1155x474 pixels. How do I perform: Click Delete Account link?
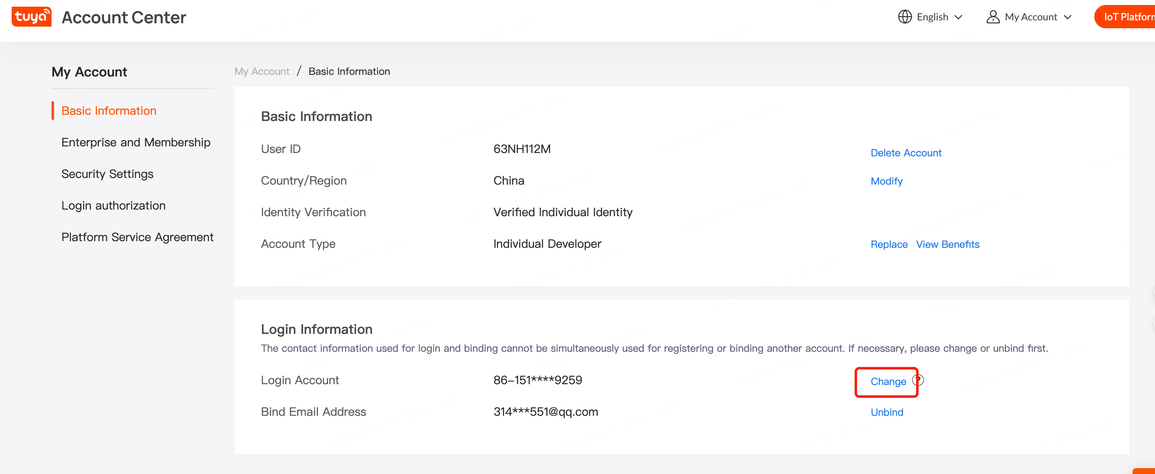(x=906, y=153)
